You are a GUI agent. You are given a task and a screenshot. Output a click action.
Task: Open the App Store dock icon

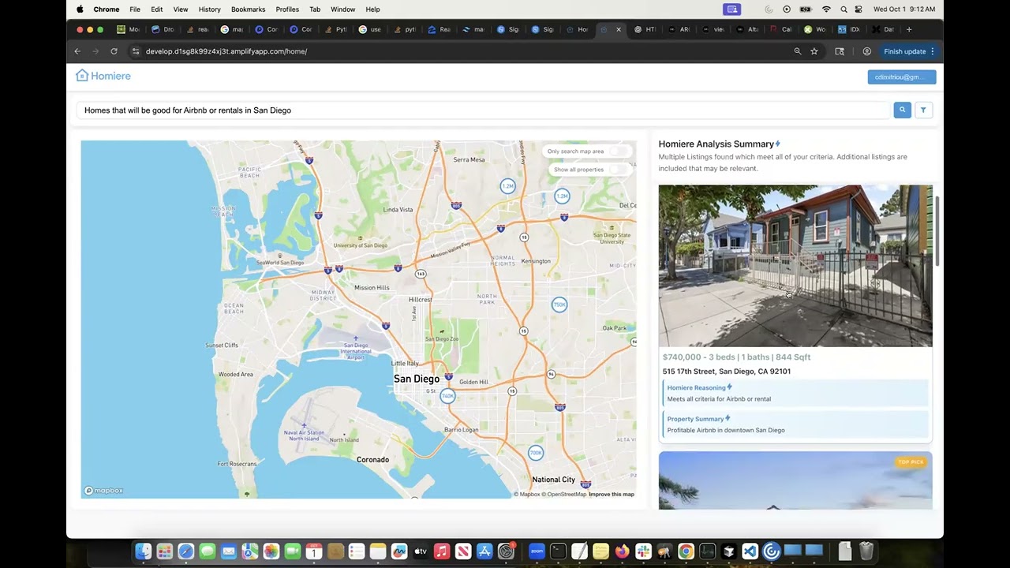click(x=484, y=551)
